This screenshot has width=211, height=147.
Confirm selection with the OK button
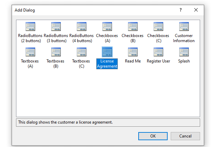(153, 136)
